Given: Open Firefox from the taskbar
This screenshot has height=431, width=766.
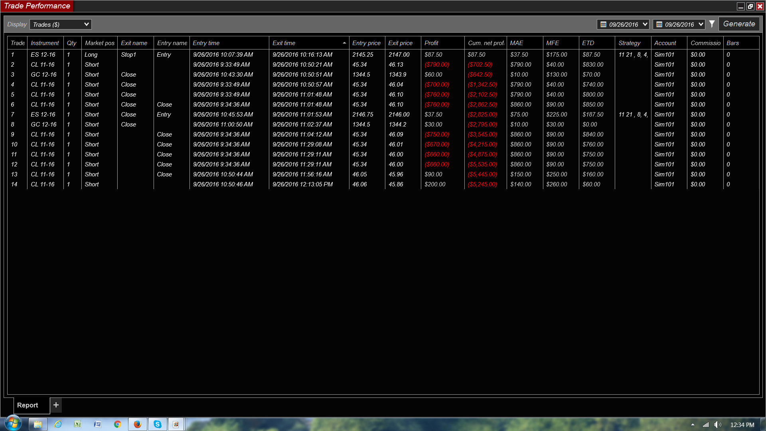Looking at the screenshot, I should (x=137, y=424).
